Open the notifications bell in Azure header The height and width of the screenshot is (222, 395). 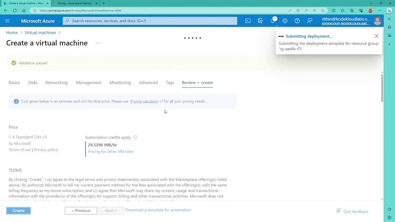point(272,21)
